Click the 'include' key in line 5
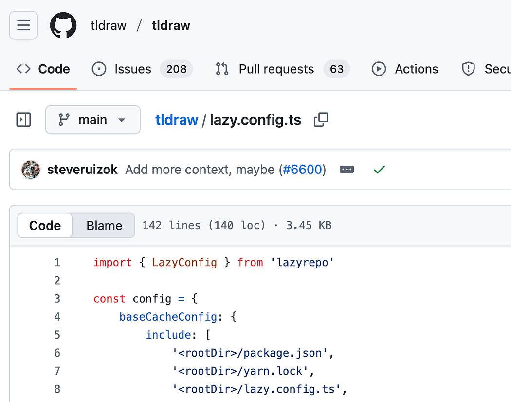Viewport: 511px width, 402px height. point(168,335)
